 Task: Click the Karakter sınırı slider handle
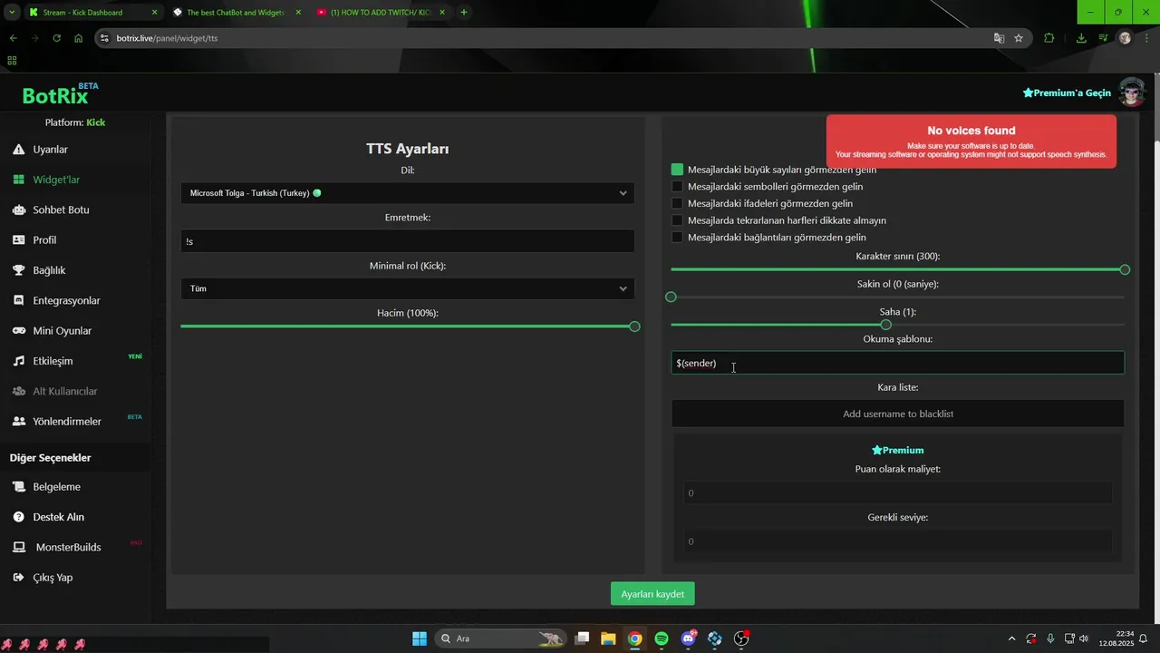pos(1125,269)
